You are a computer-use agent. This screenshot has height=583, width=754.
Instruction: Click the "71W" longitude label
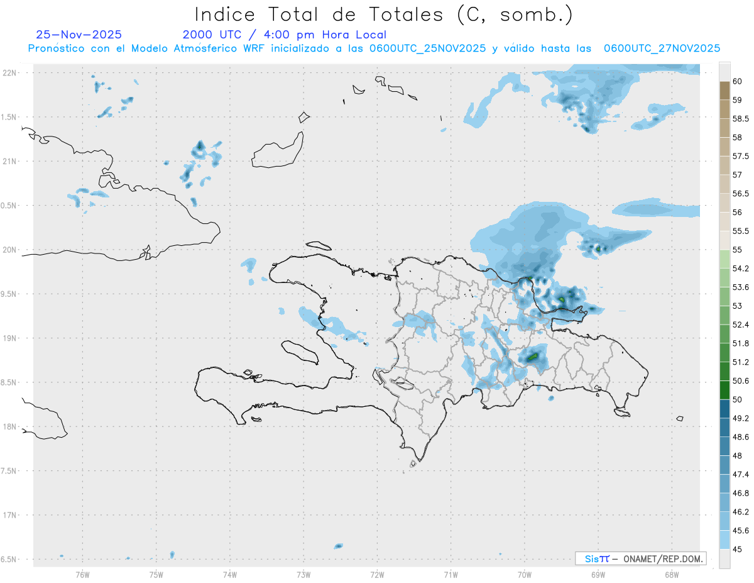[x=451, y=575]
